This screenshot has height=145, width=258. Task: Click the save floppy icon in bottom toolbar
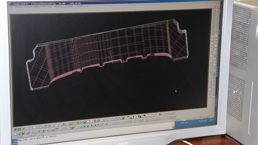[23, 133]
